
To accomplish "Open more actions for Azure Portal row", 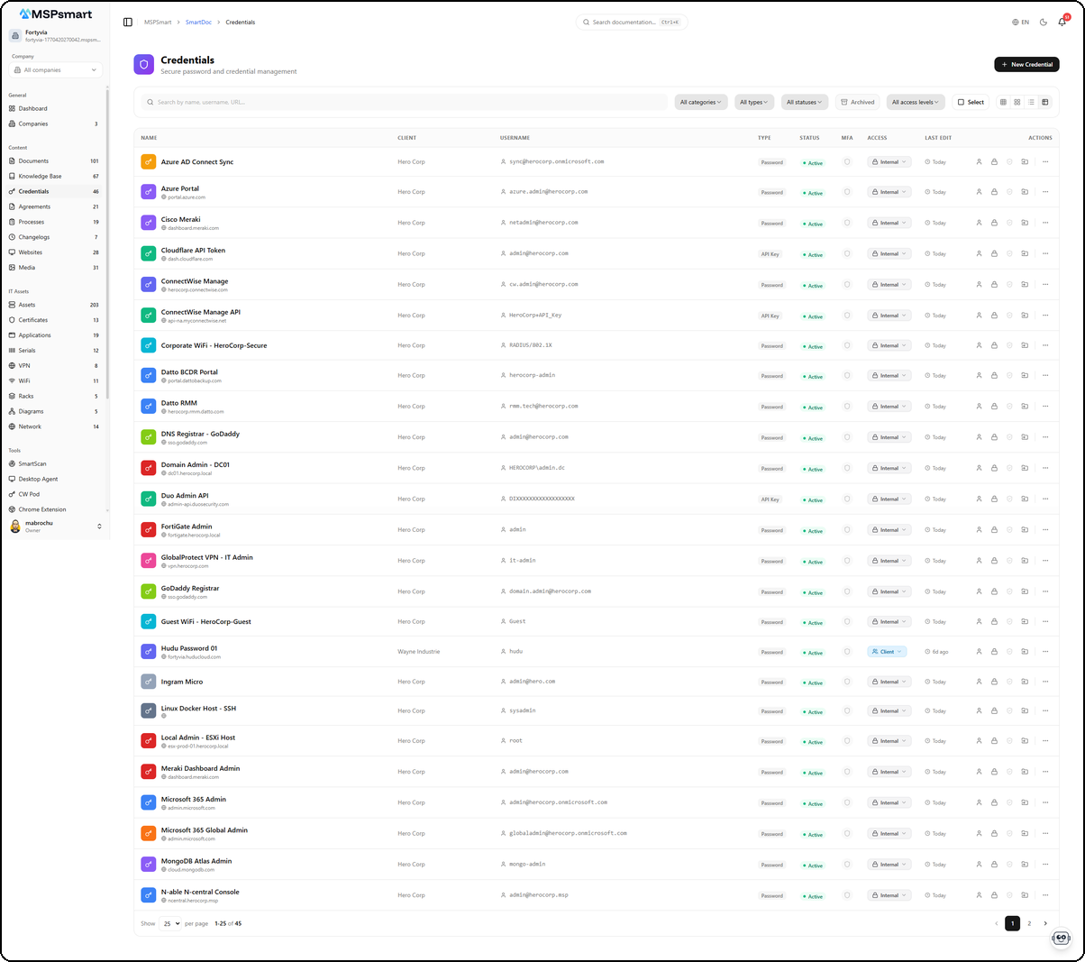I will (1045, 192).
